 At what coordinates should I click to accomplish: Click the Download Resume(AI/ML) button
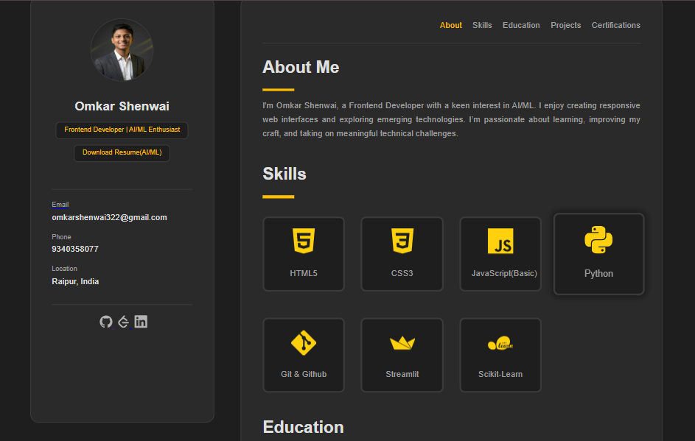coord(122,152)
